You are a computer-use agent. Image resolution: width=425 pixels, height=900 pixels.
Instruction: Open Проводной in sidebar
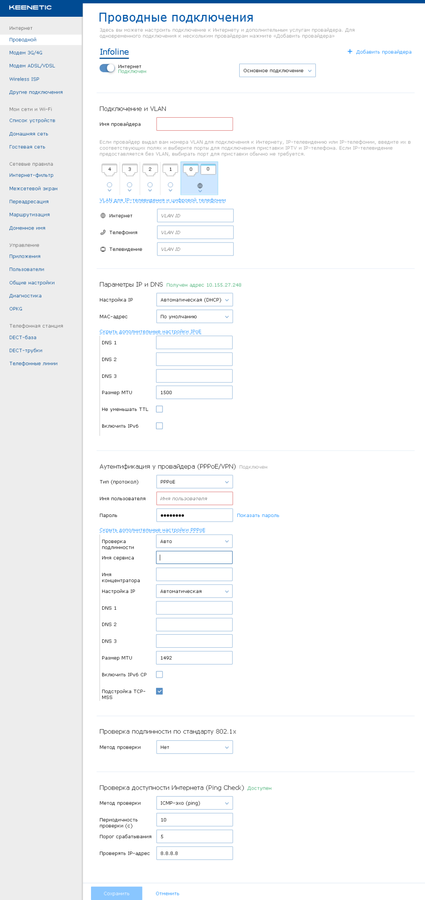(x=23, y=40)
